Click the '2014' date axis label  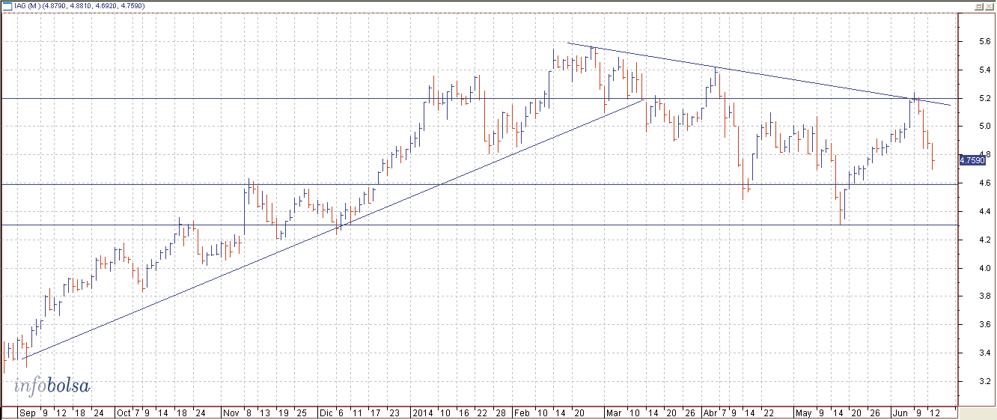click(x=424, y=413)
